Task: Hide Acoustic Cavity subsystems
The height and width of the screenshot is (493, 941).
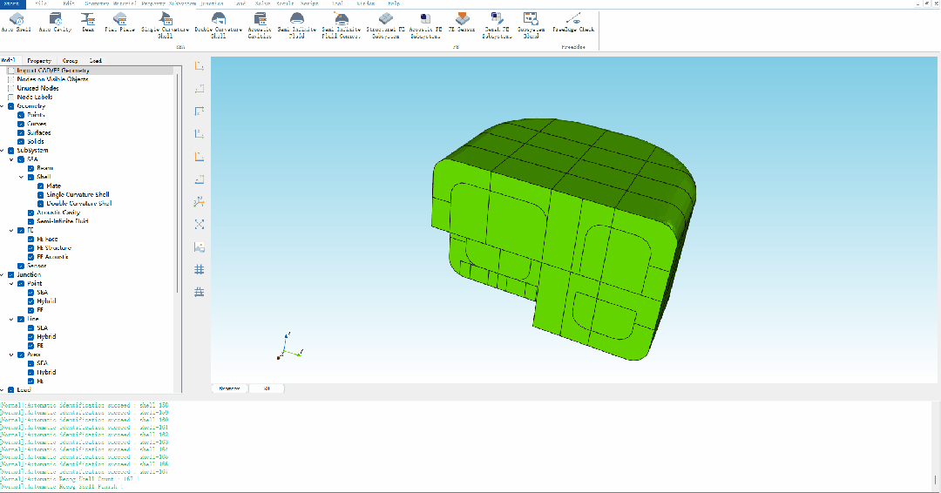Action: point(30,213)
